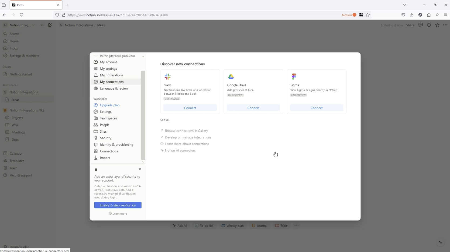Screen dimensions: 450x252
Task: Open the Slack connection icon
Action: click(167, 77)
